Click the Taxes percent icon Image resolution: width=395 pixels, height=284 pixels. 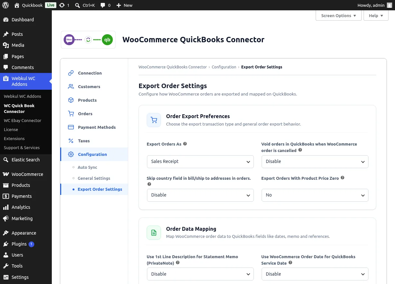coord(71,141)
